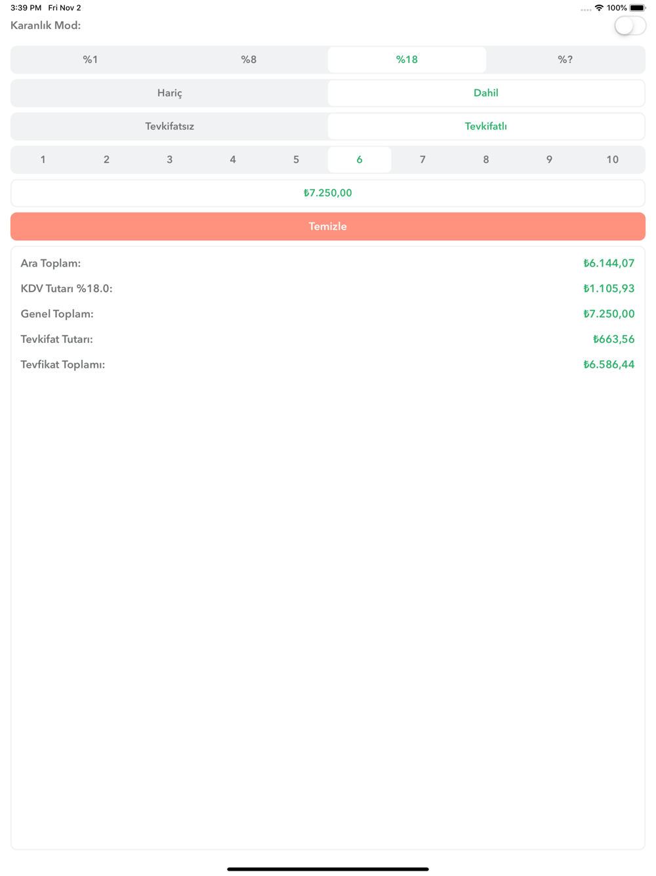This screenshot has height=876, width=656.
Task: Pick tevkifat ratio 6
Action: tap(359, 160)
